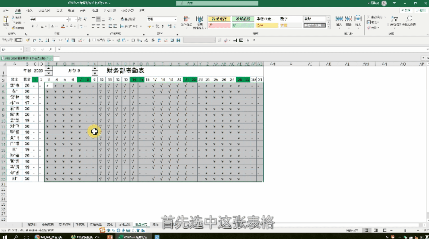Open the Sort & Filter tool
Viewport: 429px width, 239px height.
tap(394, 21)
